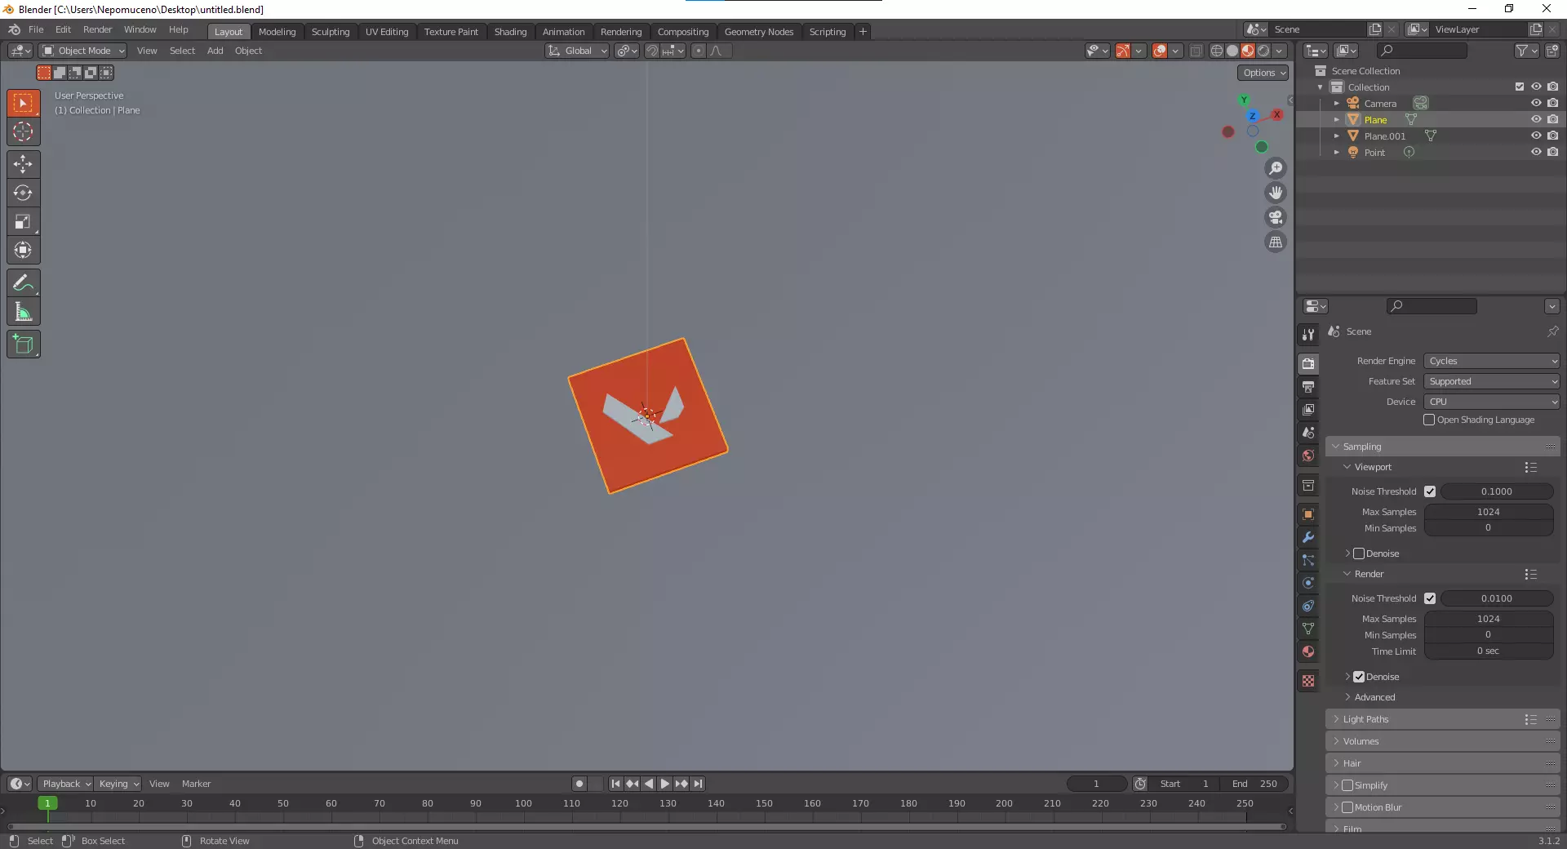Screen dimensions: 1567x849
Task: Open the Device dropdown set to CPU
Action: pos(1492,402)
